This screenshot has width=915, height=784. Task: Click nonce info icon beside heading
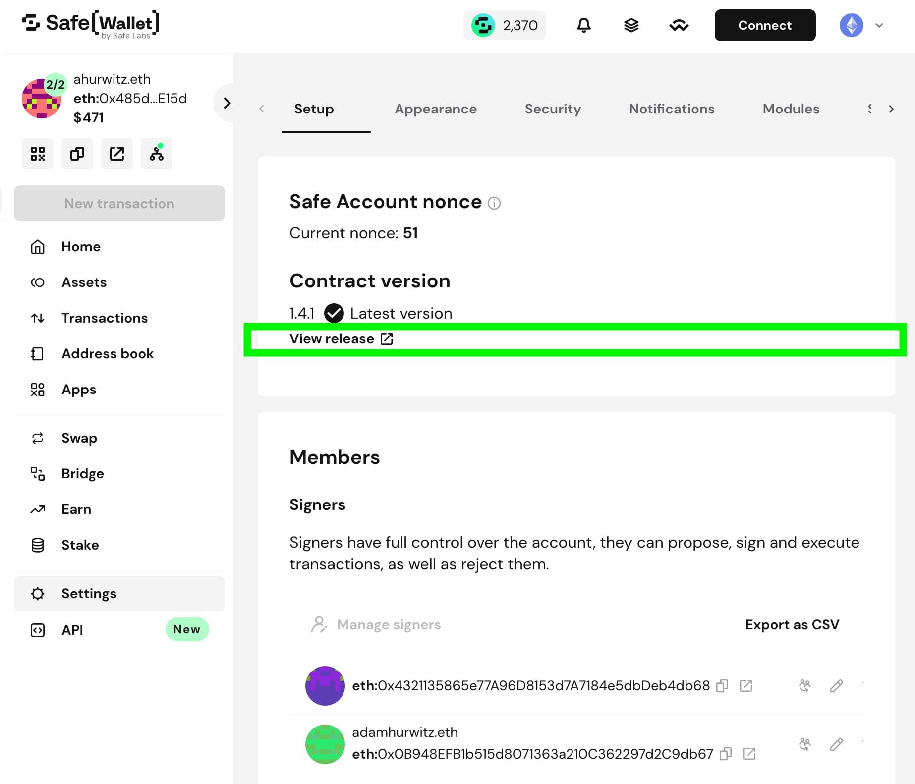coord(494,203)
